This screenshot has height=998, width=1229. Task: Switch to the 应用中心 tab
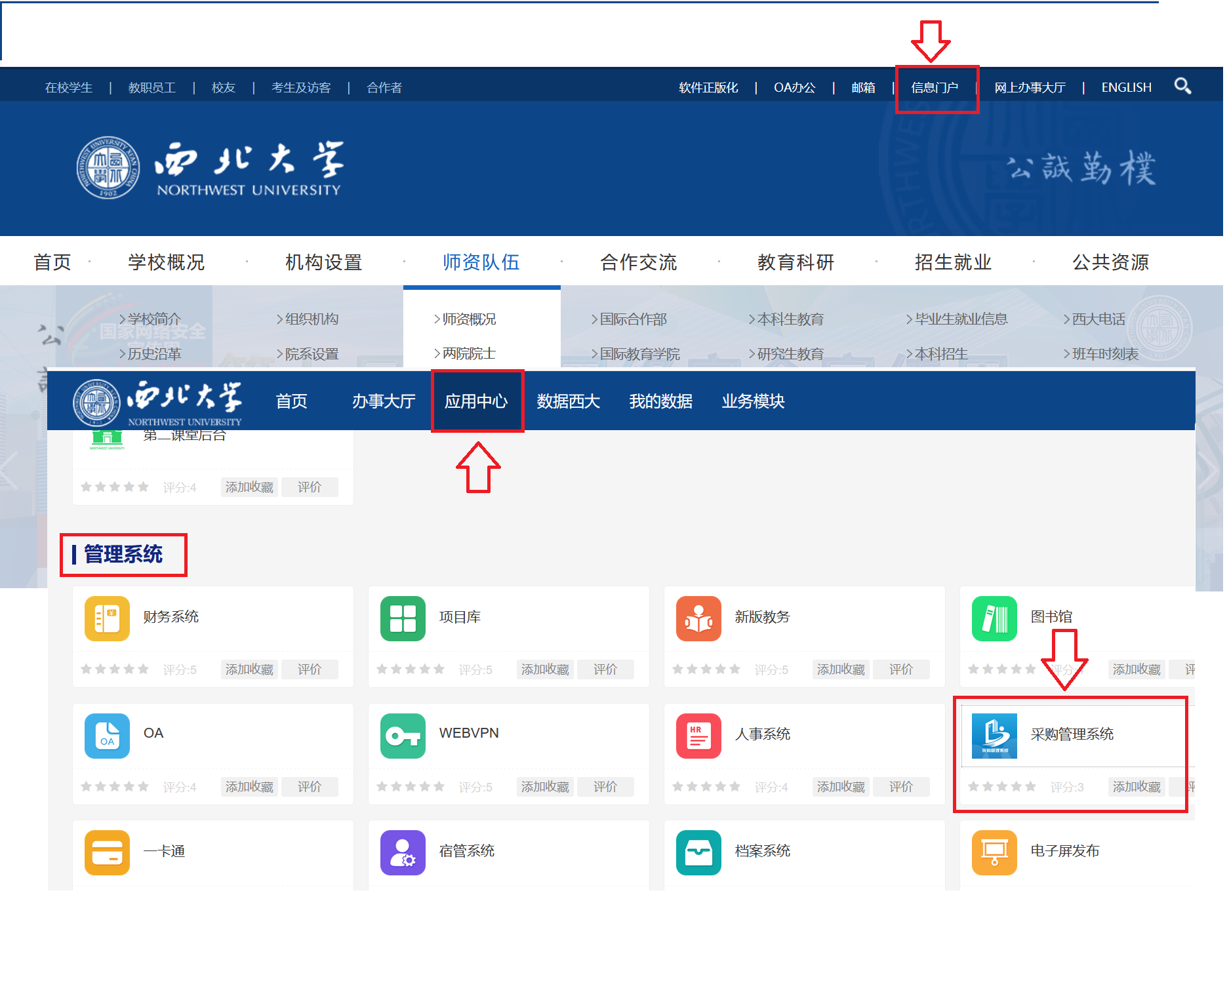(476, 401)
